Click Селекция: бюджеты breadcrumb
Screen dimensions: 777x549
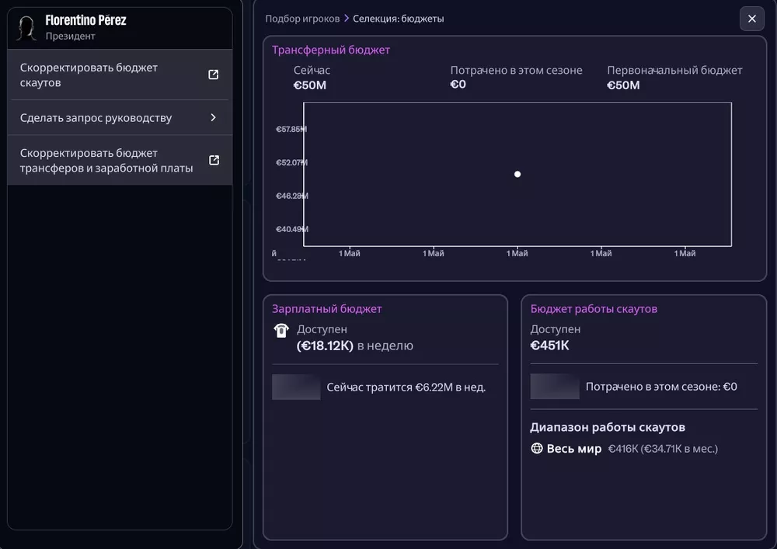click(x=399, y=19)
